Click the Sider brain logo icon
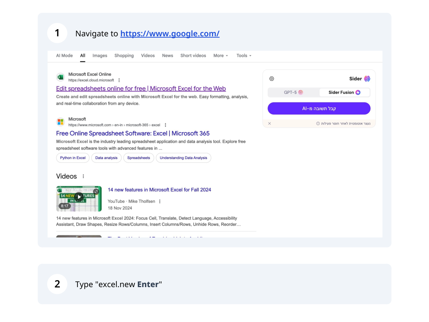 (x=367, y=79)
